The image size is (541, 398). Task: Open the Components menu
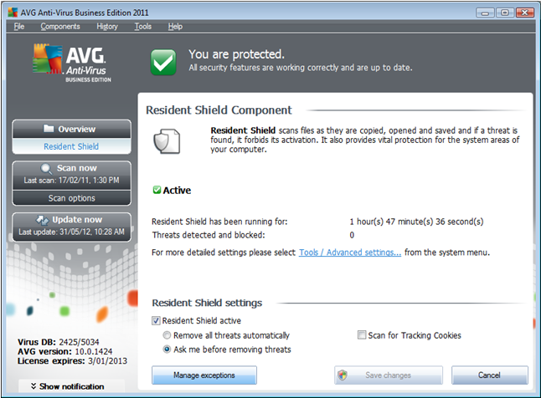pyautogui.click(x=60, y=26)
